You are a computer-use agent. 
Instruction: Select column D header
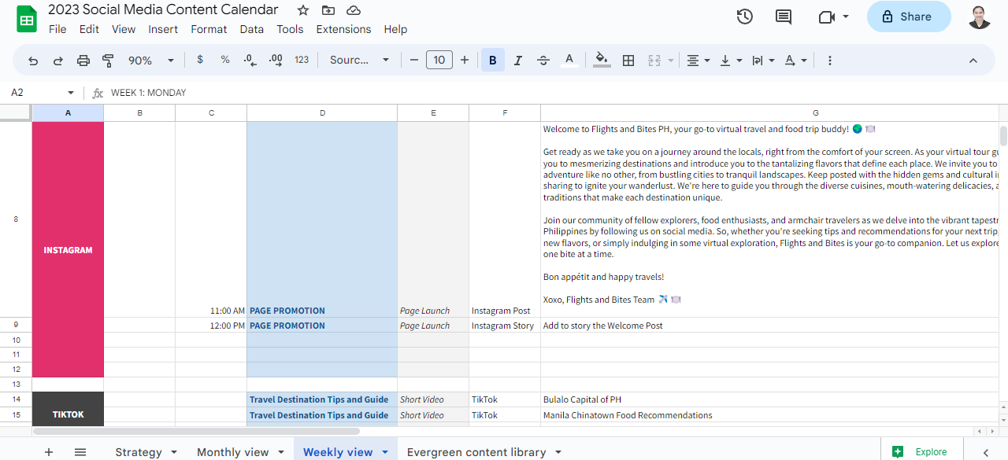click(x=322, y=113)
